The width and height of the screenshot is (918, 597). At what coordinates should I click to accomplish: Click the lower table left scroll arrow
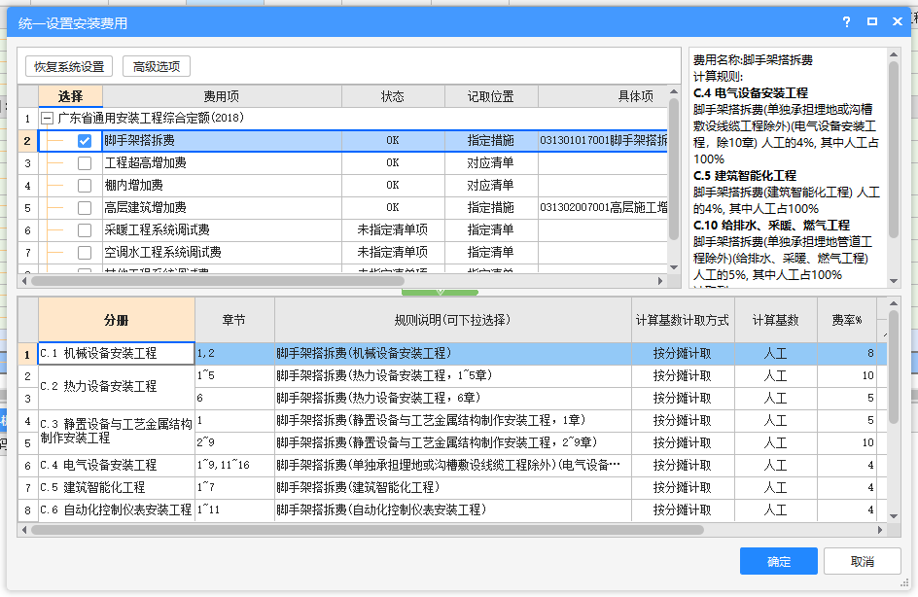point(24,530)
